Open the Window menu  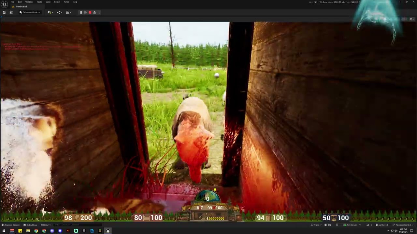pos(29,2)
